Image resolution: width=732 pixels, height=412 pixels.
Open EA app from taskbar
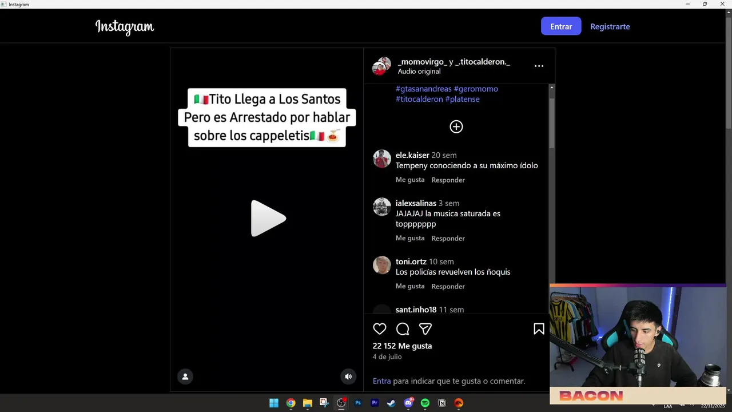pos(459,403)
